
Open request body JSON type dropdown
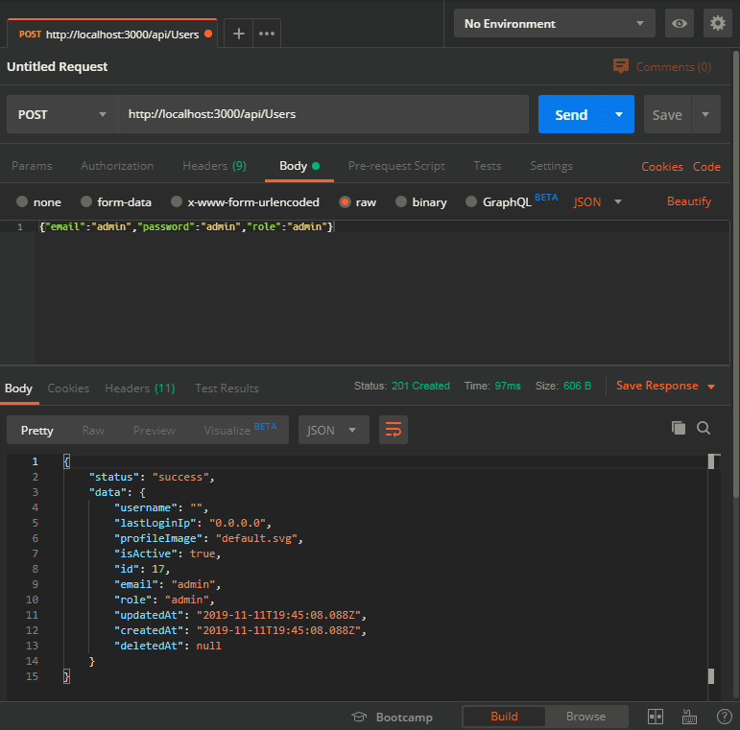pos(598,201)
